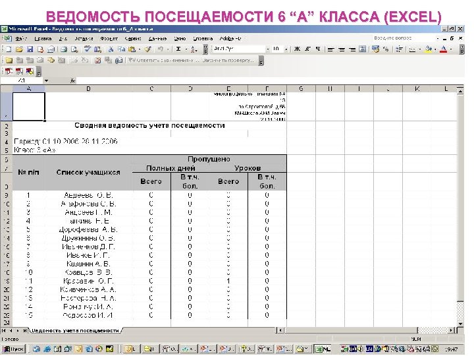This screenshot has width=474, height=356.
Task: Open the Правка menu
Action: click(x=43, y=38)
